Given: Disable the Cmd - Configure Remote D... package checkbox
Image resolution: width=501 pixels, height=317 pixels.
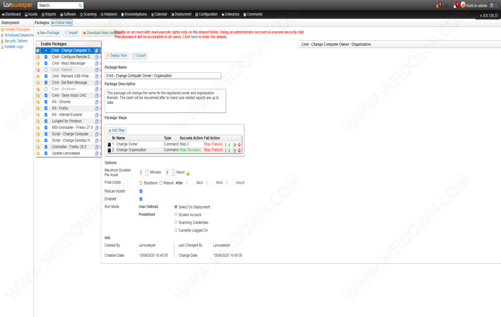Looking at the screenshot, I should 46,57.
